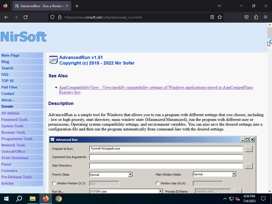Click the site padlock icon
272x204 pixels.
(x=60, y=17)
